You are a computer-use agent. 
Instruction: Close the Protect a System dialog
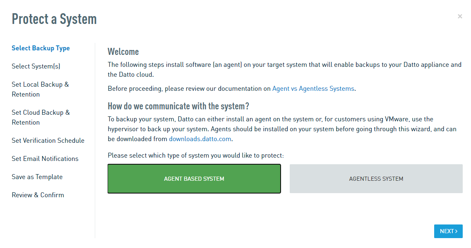459,16
